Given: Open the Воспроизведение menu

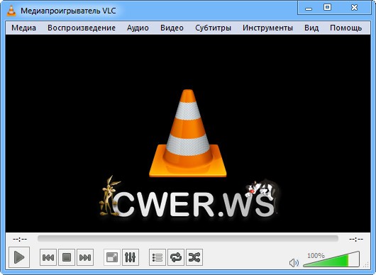Looking at the screenshot, I should 82,28.
